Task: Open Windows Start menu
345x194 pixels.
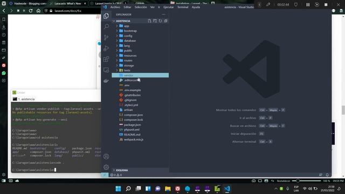Action: click(x=119, y=189)
